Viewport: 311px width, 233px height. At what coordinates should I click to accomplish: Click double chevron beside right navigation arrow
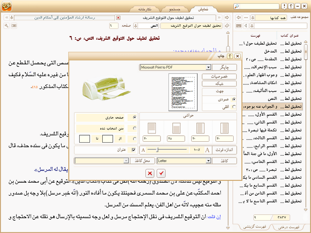[x=219, y=18]
